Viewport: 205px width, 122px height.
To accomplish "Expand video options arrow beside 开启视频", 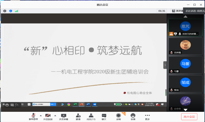I will tap(55, 115).
